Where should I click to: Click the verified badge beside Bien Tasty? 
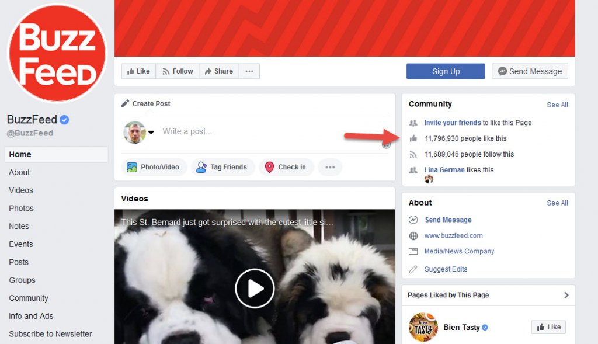pyautogui.click(x=485, y=328)
